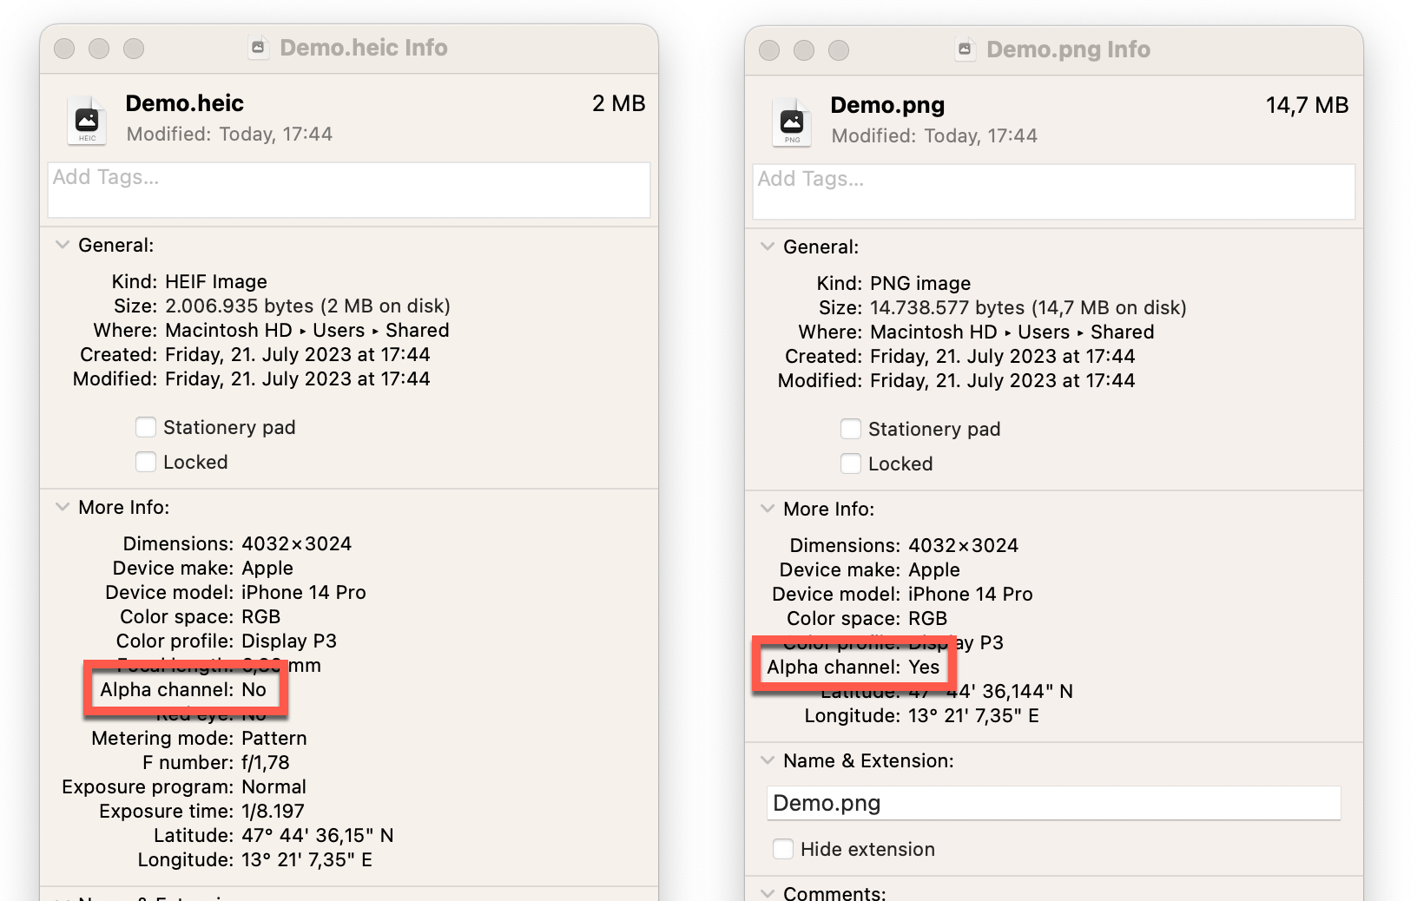Lock the Demo.png file
This screenshot has width=1417, height=901.
coord(851,464)
